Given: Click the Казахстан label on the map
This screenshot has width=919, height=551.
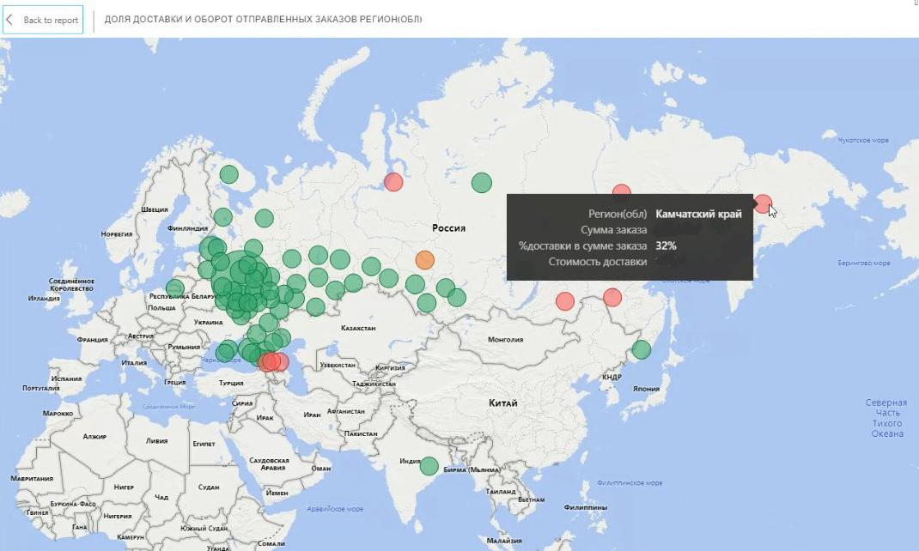Looking at the screenshot, I should (358, 329).
